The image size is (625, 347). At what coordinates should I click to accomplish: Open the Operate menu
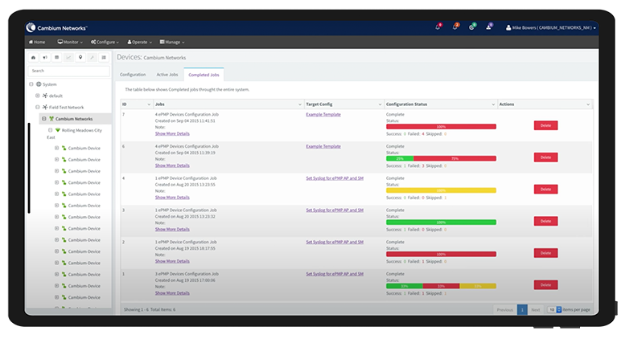coord(139,42)
